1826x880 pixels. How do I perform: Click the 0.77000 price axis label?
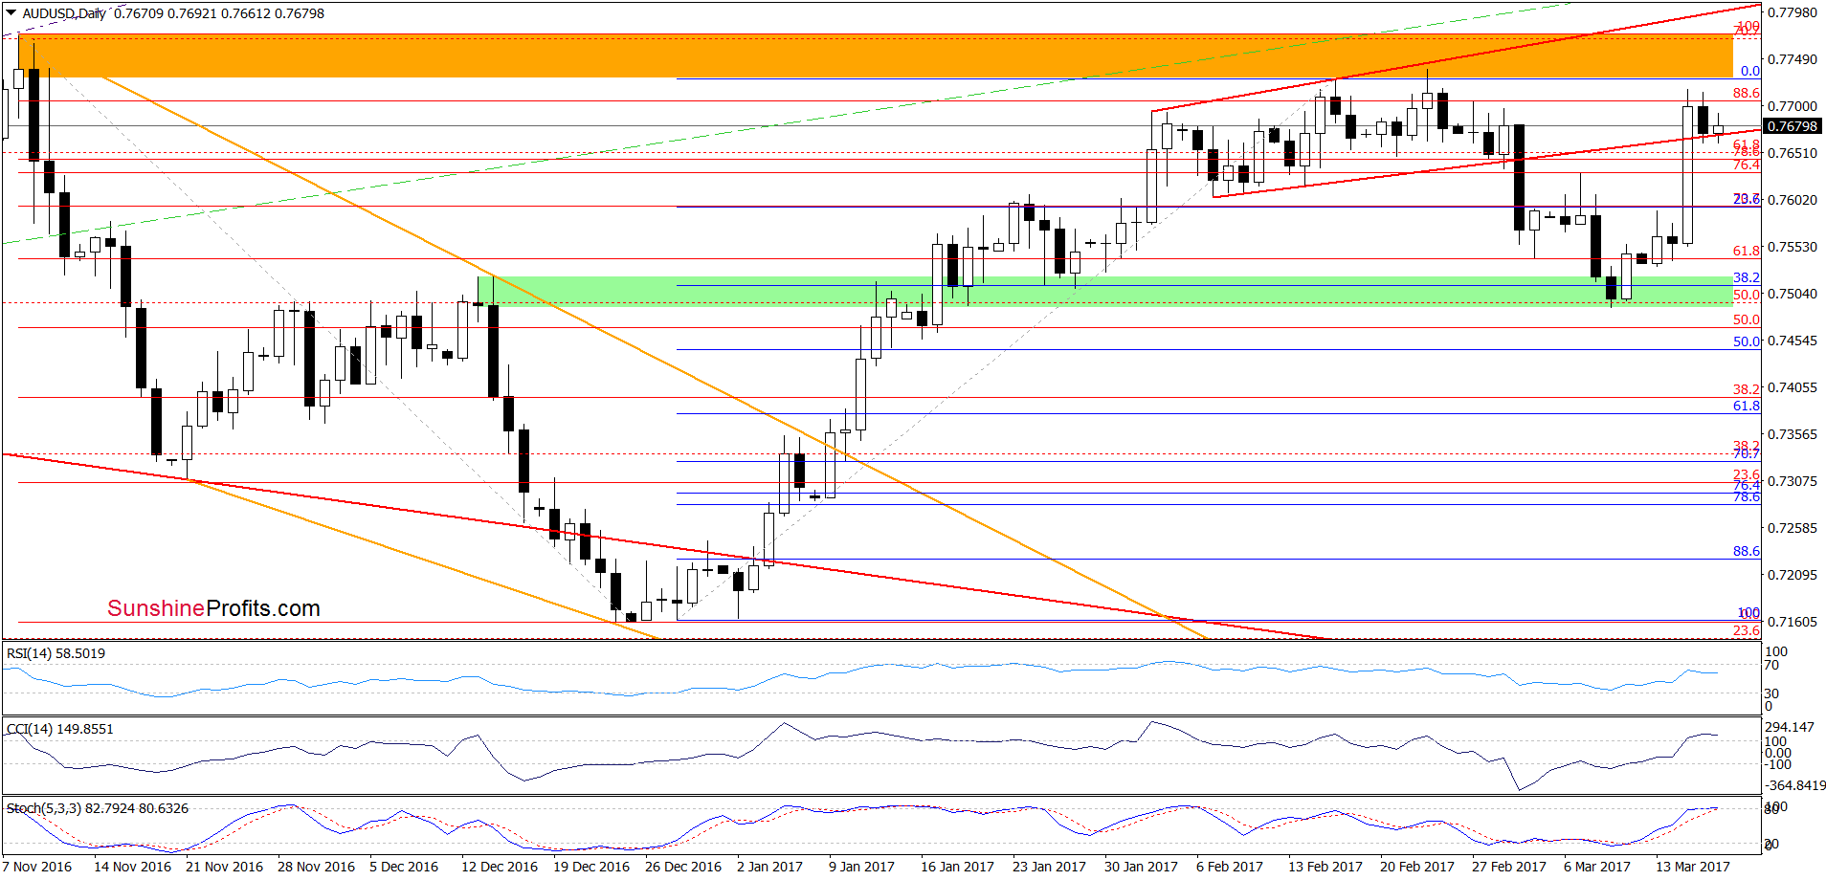tap(1792, 106)
